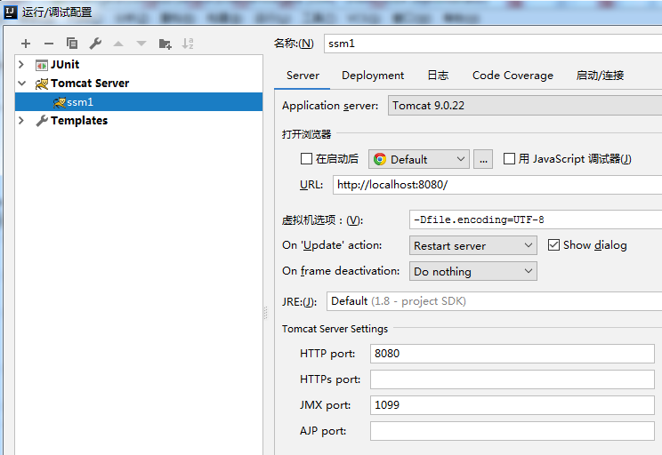Enable 在启动后 checkbox

coord(306,159)
